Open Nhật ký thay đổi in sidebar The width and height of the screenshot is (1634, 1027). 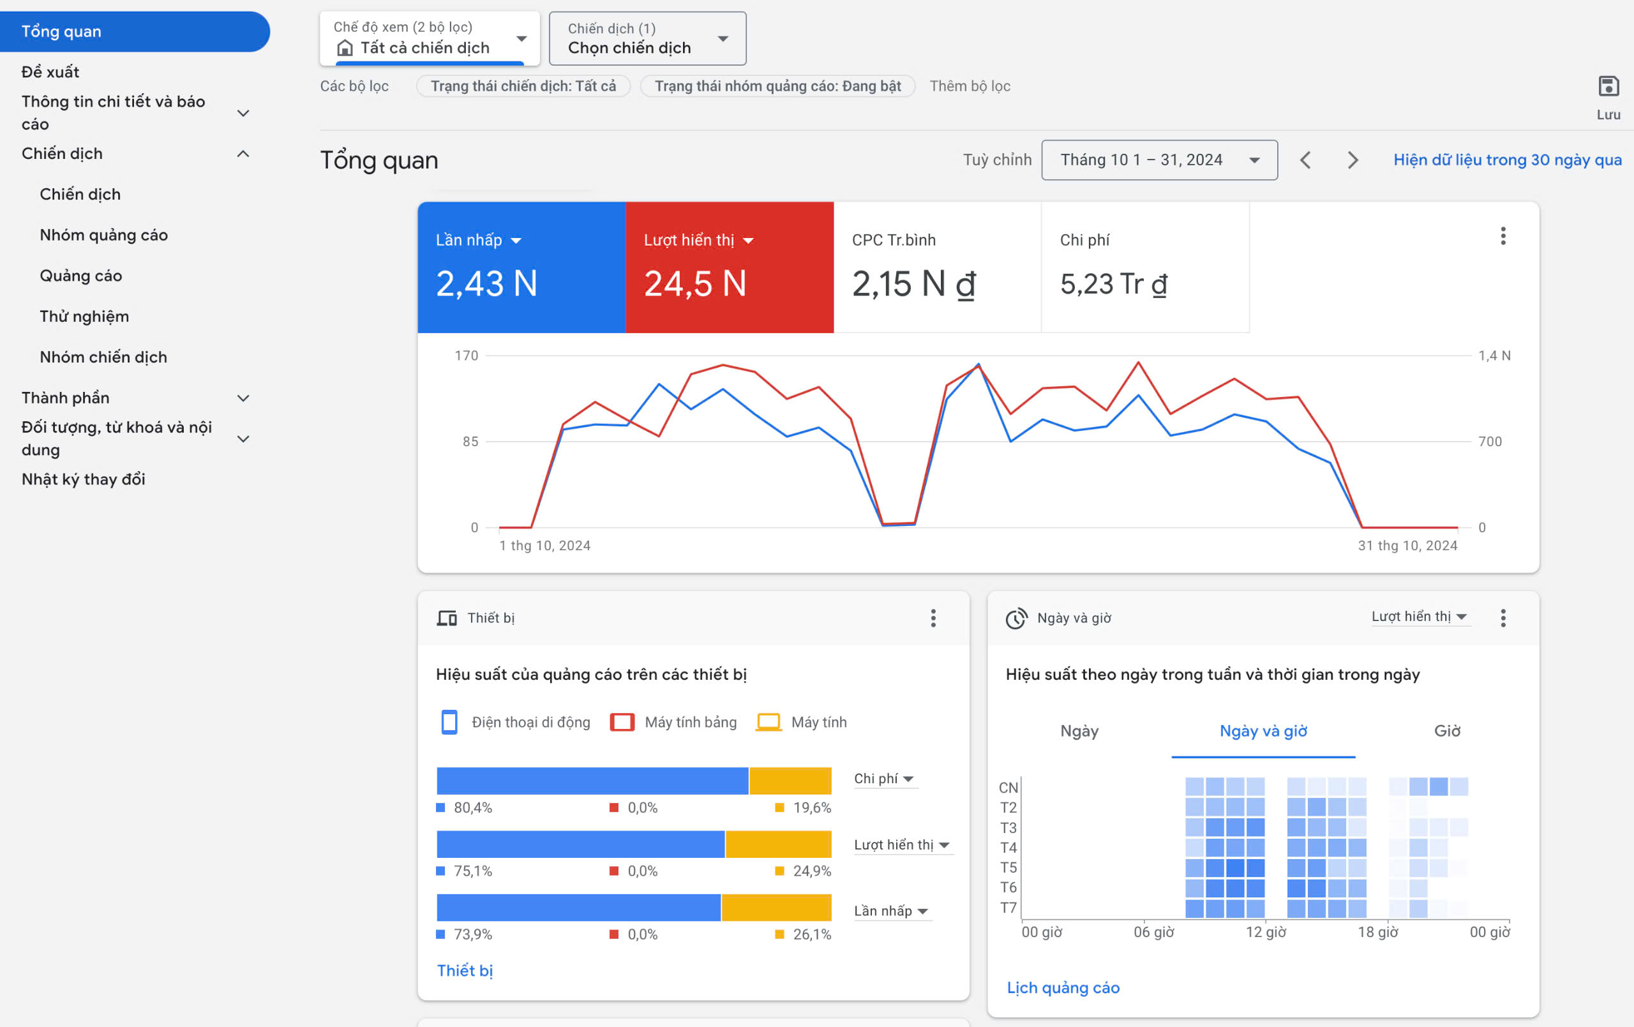[x=84, y=479]
